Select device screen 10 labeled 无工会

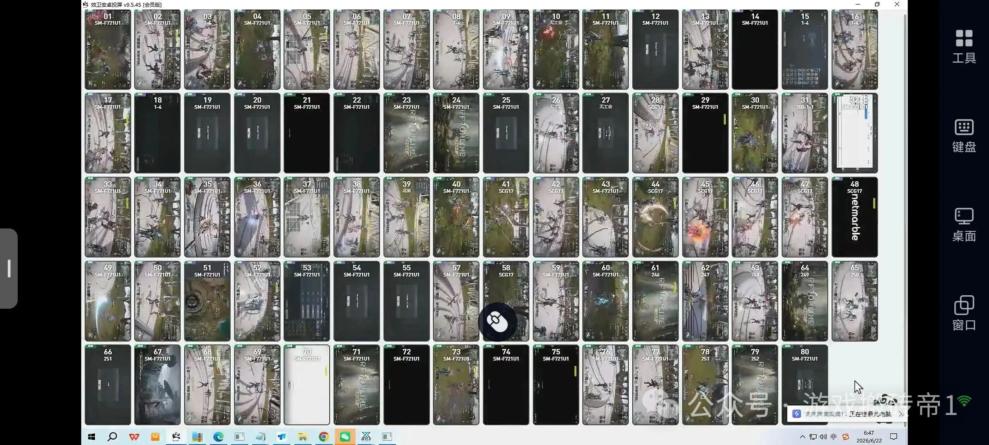(x=556, y=49)
